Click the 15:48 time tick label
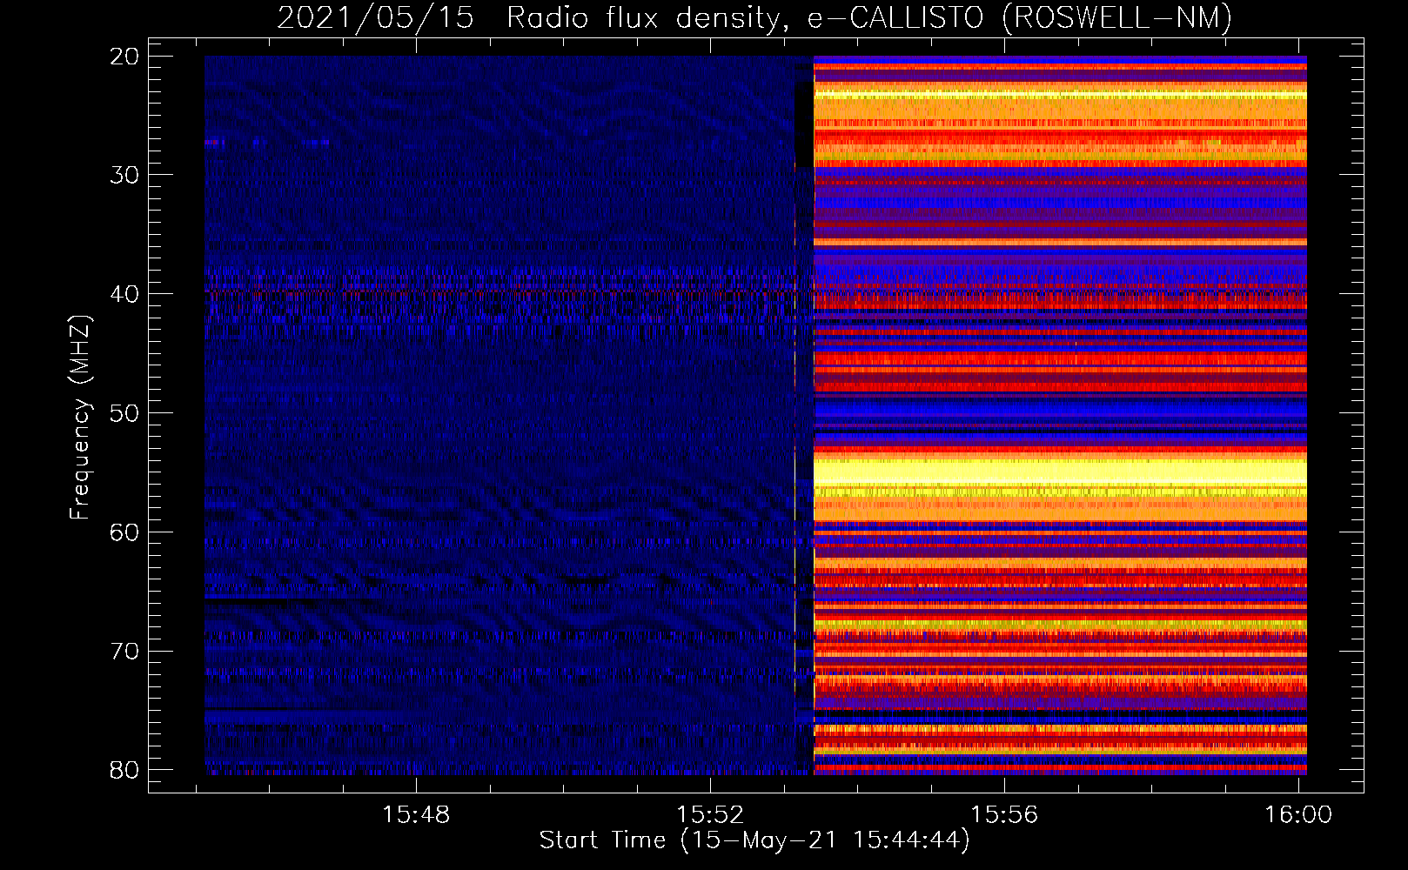The height and width of the screenshot is (870, 1408). click(416, 815)
